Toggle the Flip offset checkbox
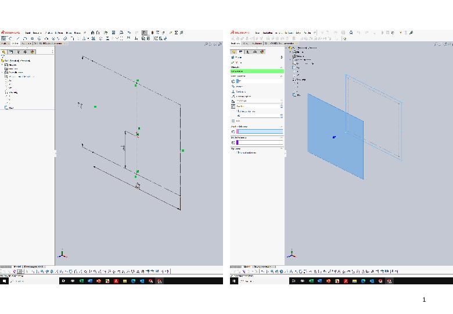453x314 pixels. 238,111
